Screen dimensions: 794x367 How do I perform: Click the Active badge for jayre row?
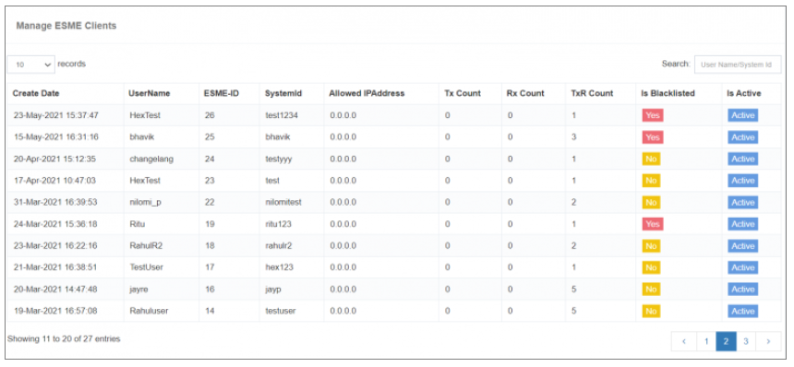pyautogui.click(x=743, y=290)
